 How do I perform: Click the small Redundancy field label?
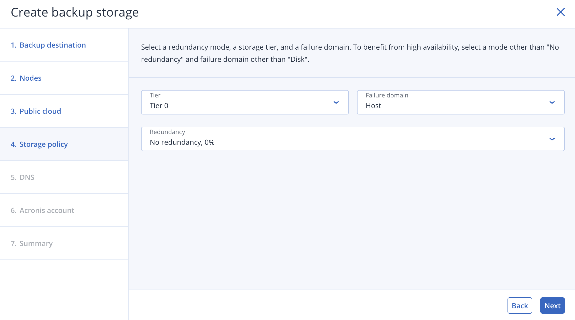tap(167, 132)
